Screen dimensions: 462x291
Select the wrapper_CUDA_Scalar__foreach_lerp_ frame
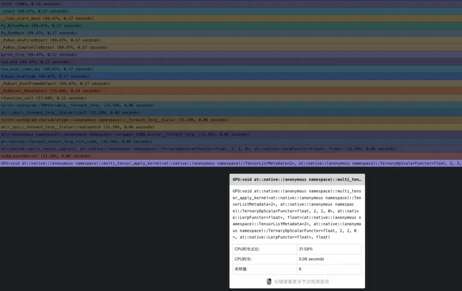pos(231,134)
